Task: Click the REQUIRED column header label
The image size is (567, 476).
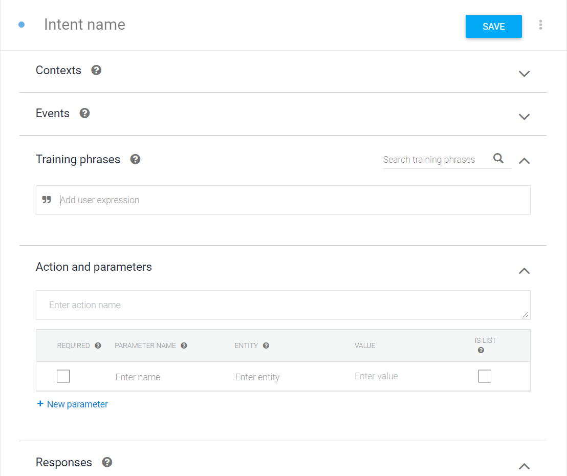Action: coord(73,345)
